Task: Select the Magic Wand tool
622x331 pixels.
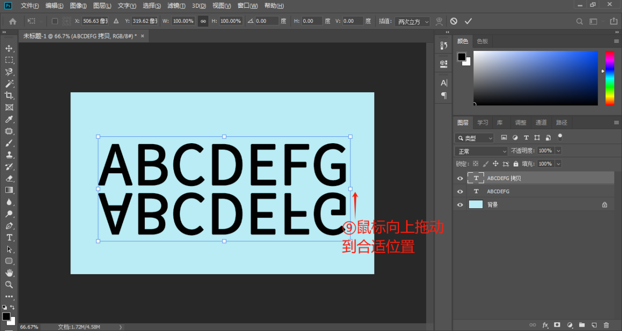Action: tap(9, 84)
